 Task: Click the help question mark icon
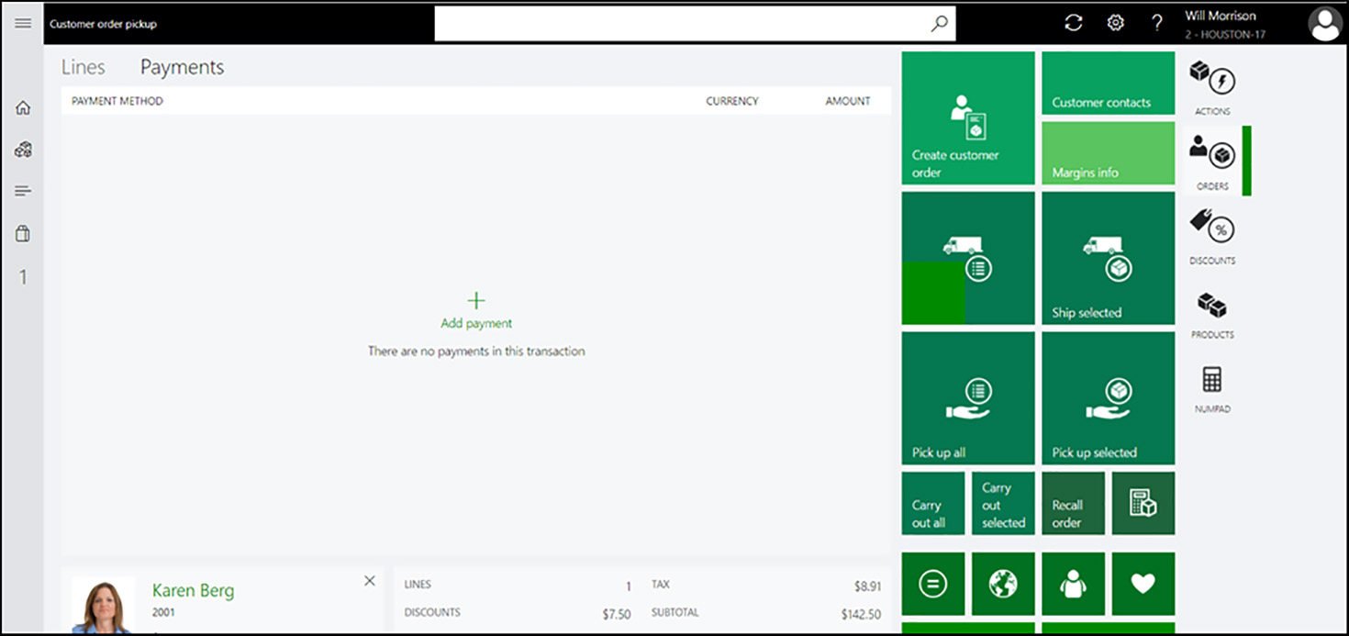point(1157,23)
